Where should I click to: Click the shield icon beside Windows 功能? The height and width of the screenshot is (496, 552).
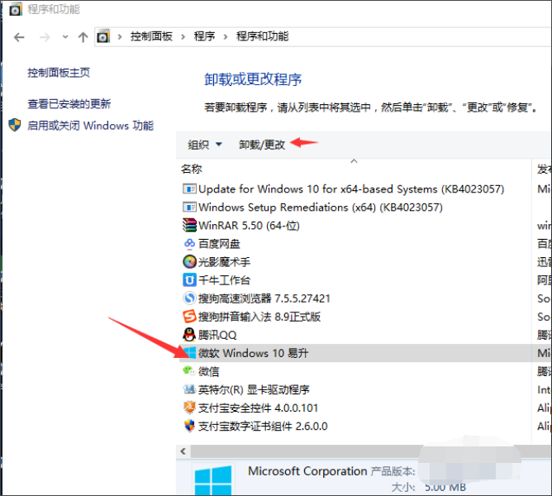(x=15, y=125)
